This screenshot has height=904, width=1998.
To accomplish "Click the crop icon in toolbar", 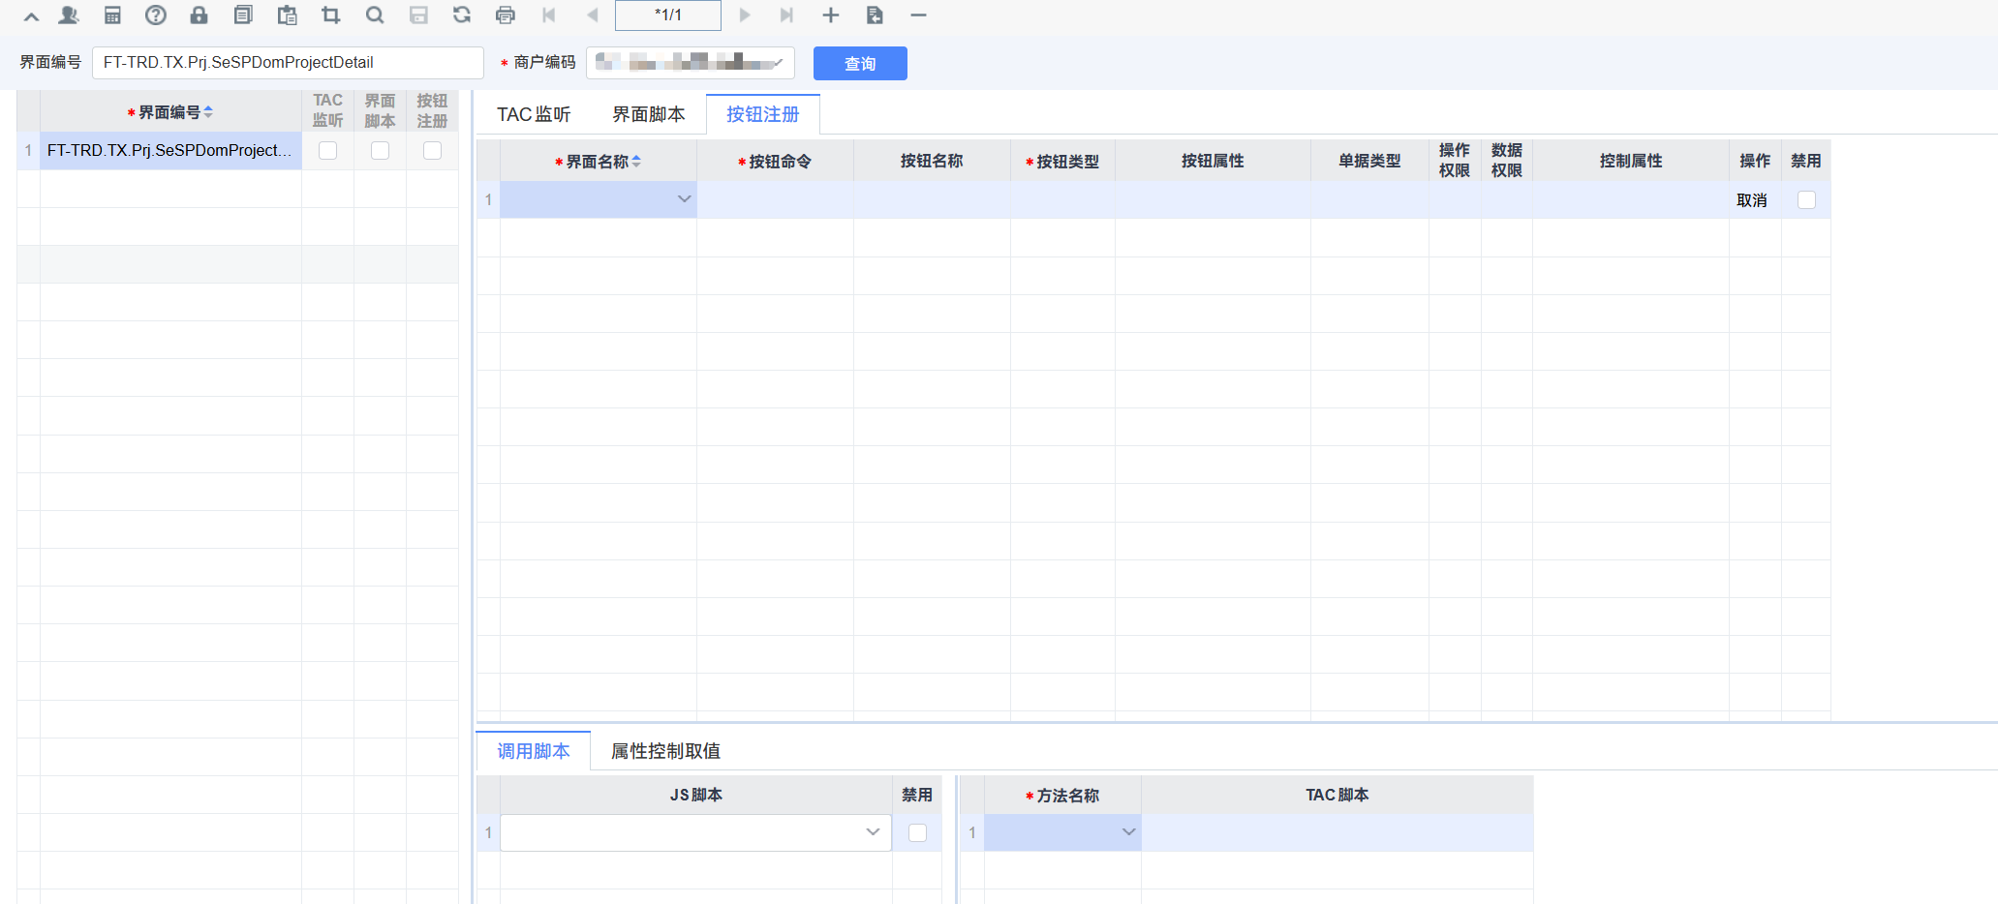I will (x=331, y=15).
